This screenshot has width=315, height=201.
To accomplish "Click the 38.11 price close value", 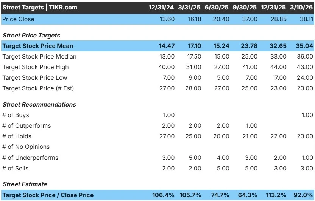I will point(306,19).
